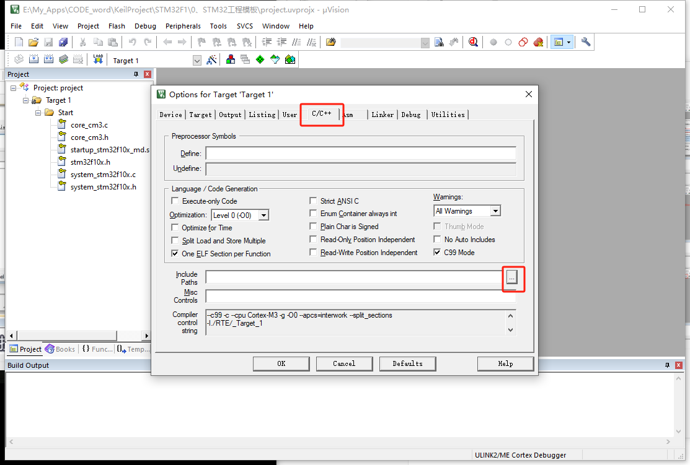Image resolution: width=690 pixels, height=465 pixels.
Task: Toggle the No Auto Includes checkbox
Action: click(437, 239)
